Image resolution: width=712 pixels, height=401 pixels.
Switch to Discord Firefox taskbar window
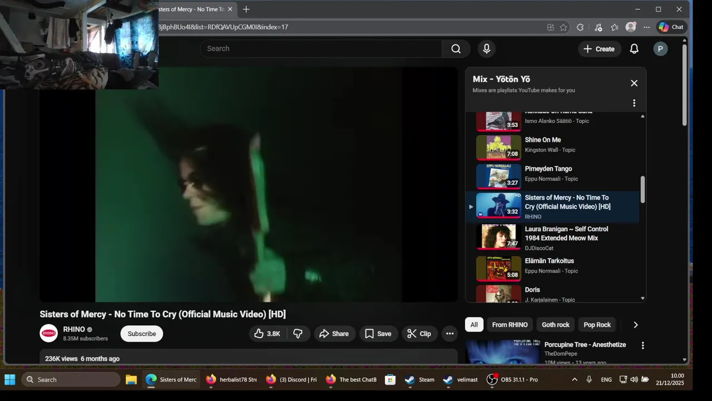click(x=291, y=380)
